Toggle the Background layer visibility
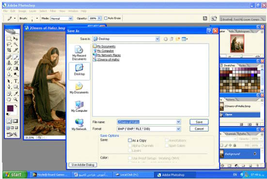This screenshot has width=267, height=179. coord(255,154)
